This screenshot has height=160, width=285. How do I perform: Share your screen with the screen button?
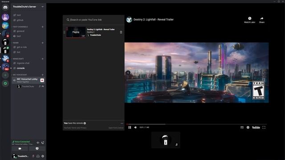37,148
